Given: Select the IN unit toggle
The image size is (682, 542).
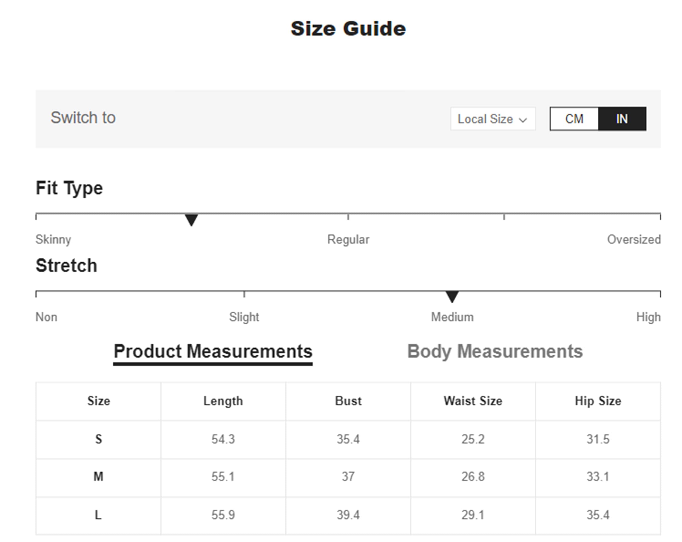Looking at the screenshot, I should pyautogui.click(x=622, y=119).
